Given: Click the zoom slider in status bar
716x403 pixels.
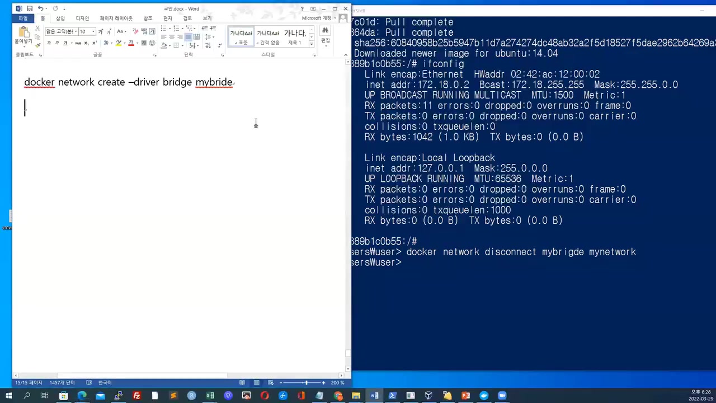Looking at the screenshot, I should [x=306, y=383].
